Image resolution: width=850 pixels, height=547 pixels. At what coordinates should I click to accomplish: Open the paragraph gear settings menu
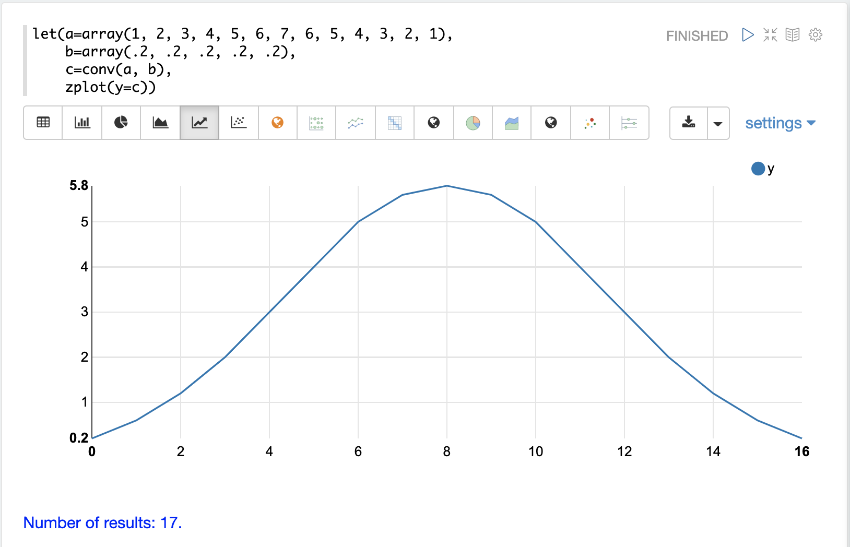pos(816,35)
